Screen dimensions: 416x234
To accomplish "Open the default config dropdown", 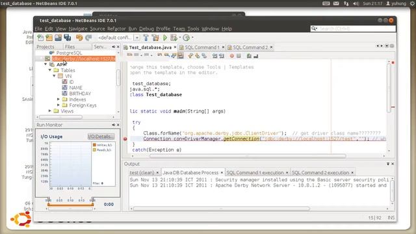I will 137,38.
